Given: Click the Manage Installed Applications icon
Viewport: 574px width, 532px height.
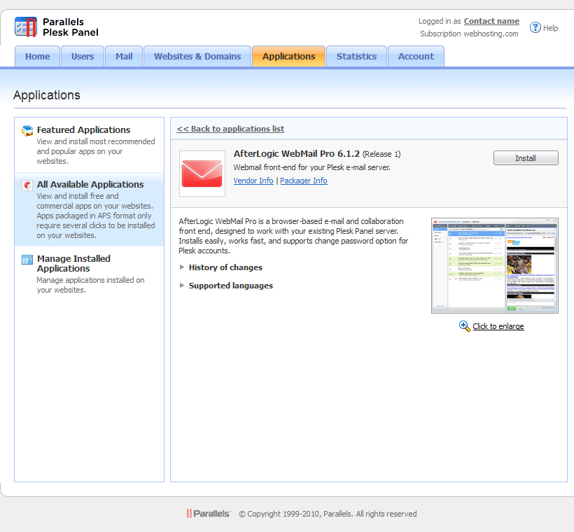Looking at the screenshot, I should click(x=27, y=260).
